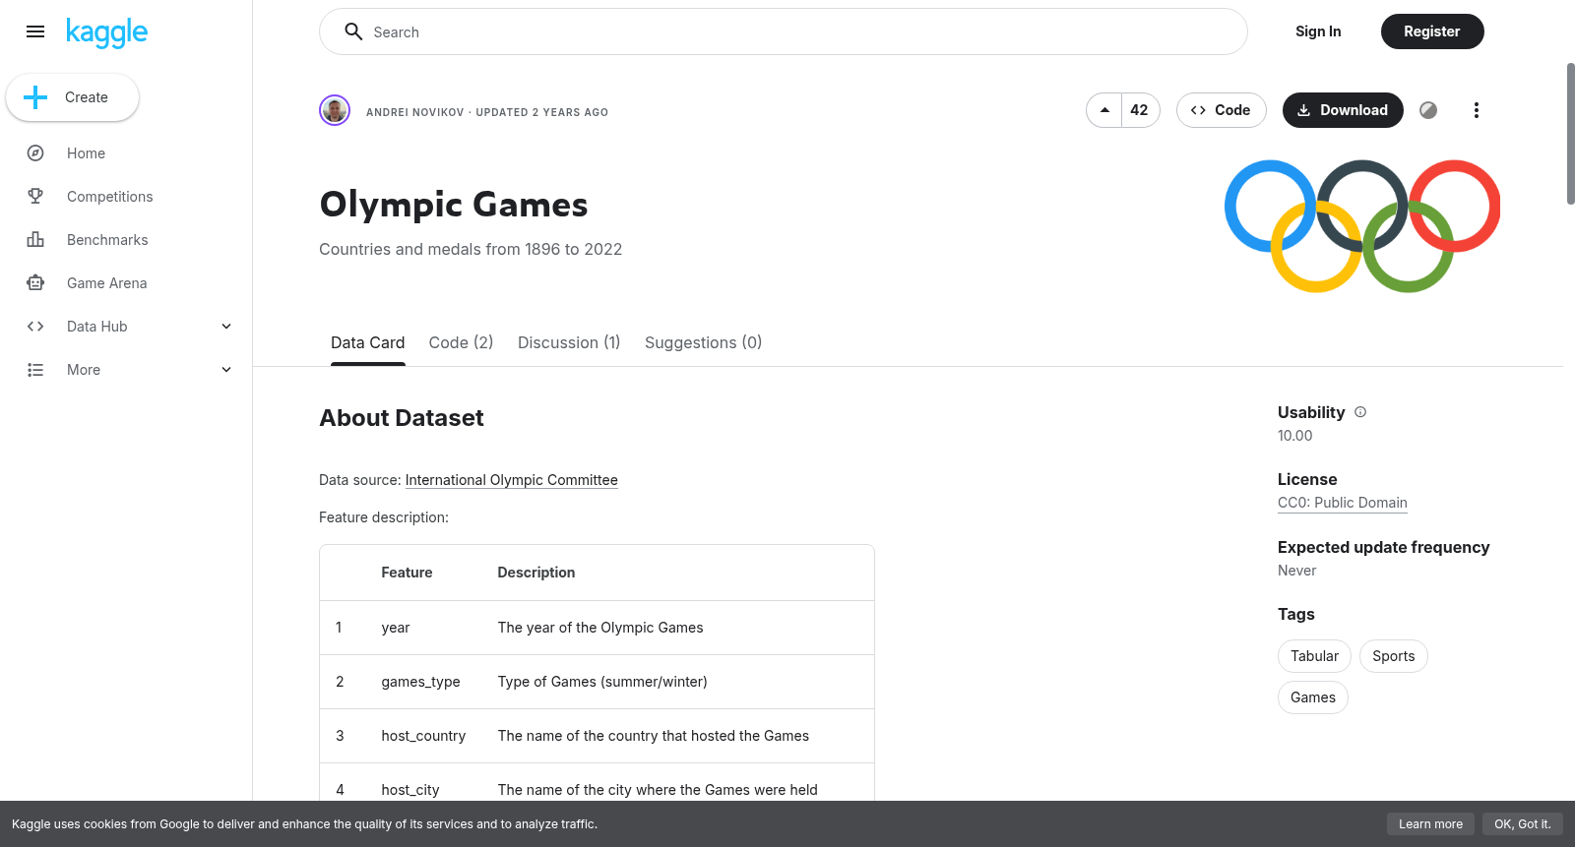
Task: Click the Benchmarks bar chart icon
Action: [x=35, y=240]
